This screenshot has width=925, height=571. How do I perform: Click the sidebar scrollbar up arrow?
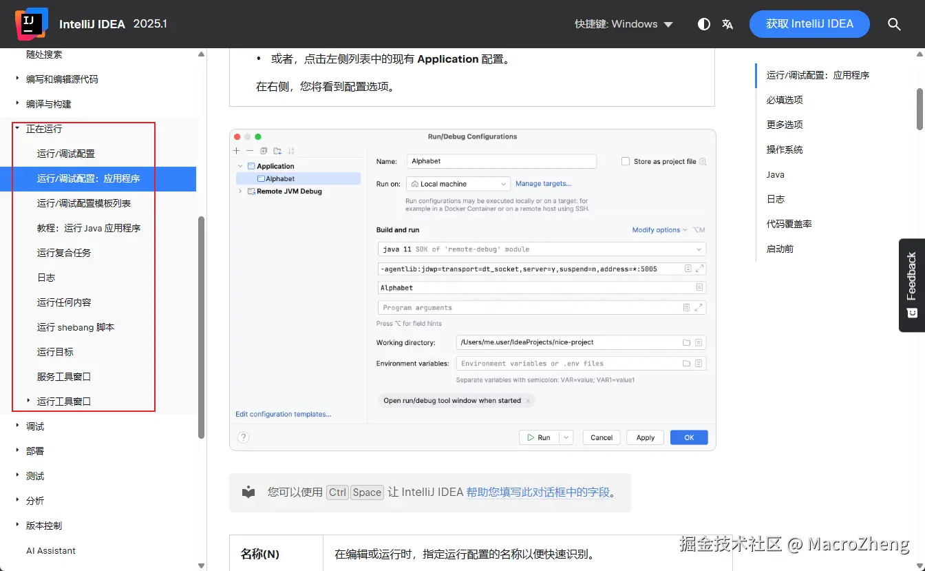tap(201, 54)
